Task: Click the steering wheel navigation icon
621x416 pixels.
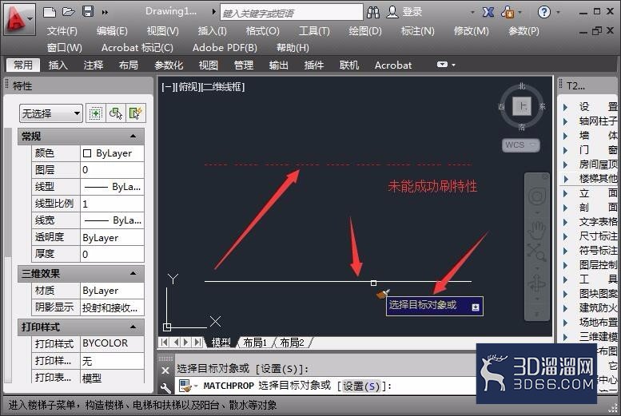Action: point(537,196)
